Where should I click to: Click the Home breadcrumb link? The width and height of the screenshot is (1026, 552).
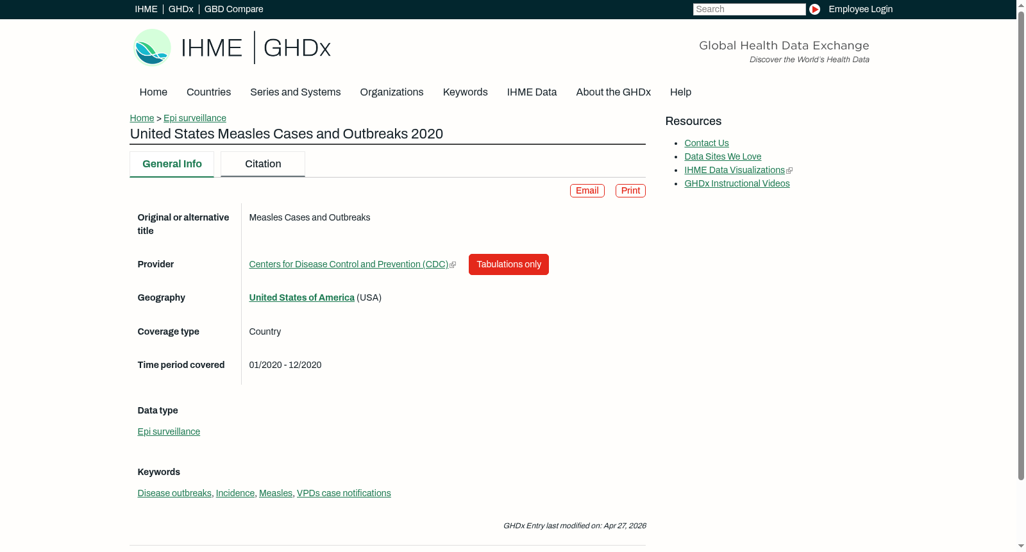[142, 118]
